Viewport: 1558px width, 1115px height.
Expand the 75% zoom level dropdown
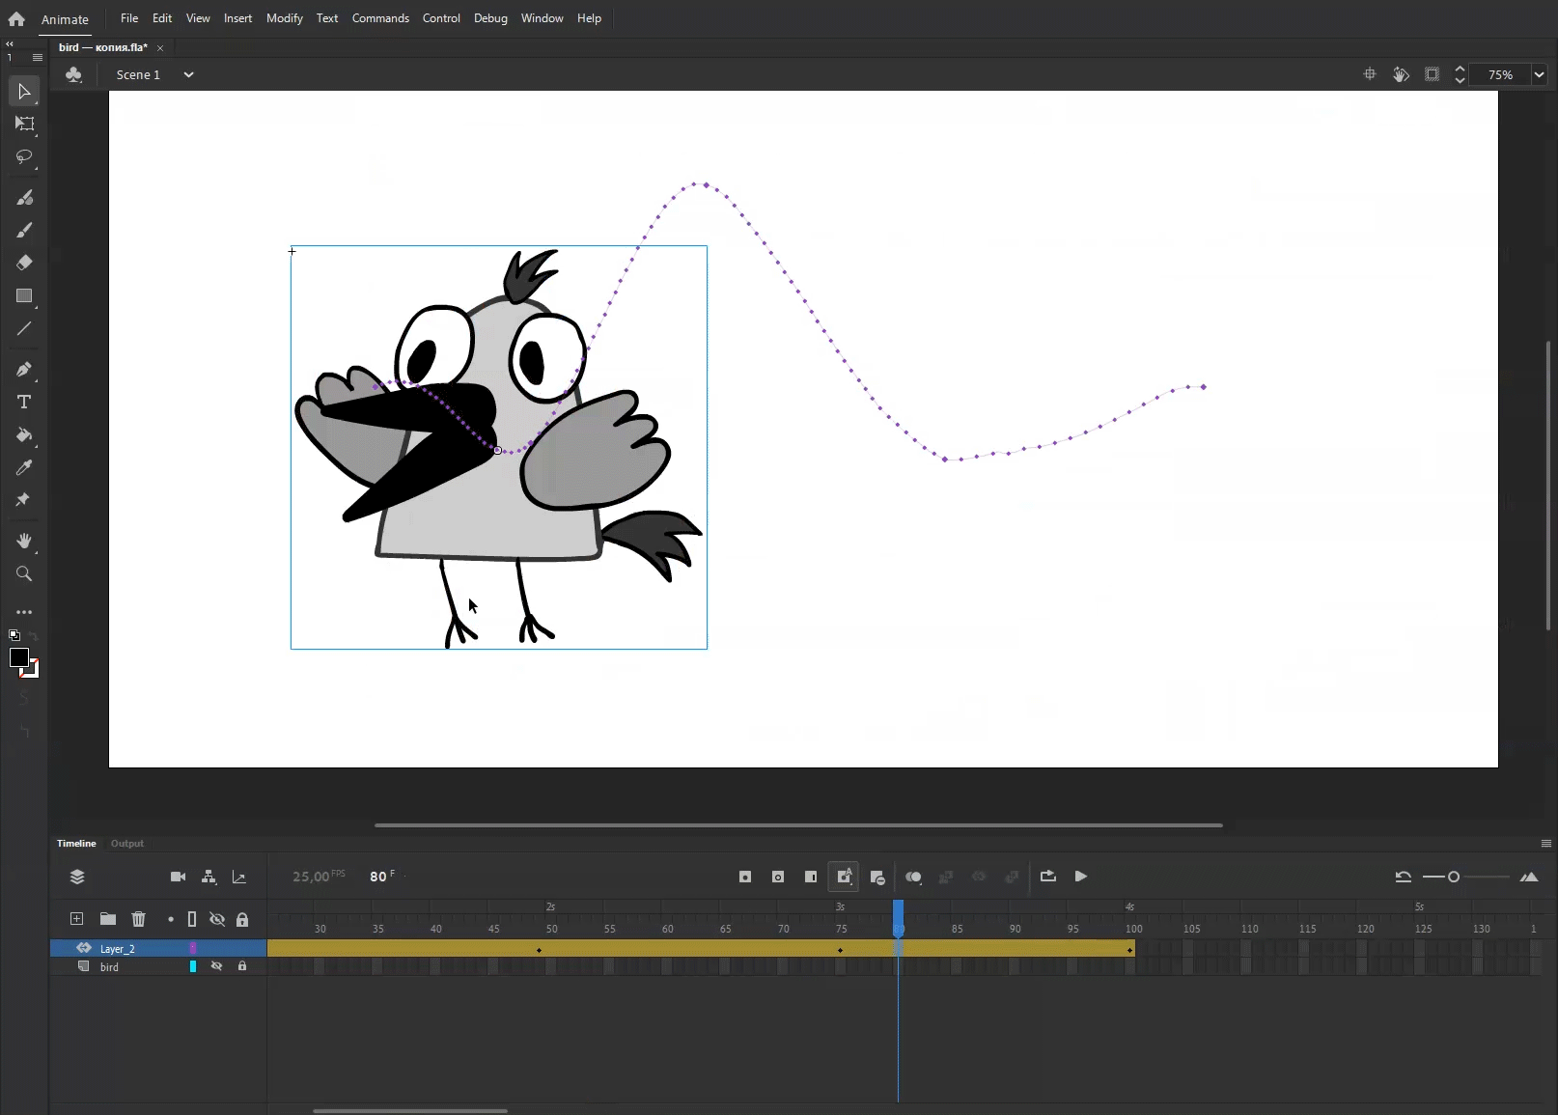(1539, 74)
